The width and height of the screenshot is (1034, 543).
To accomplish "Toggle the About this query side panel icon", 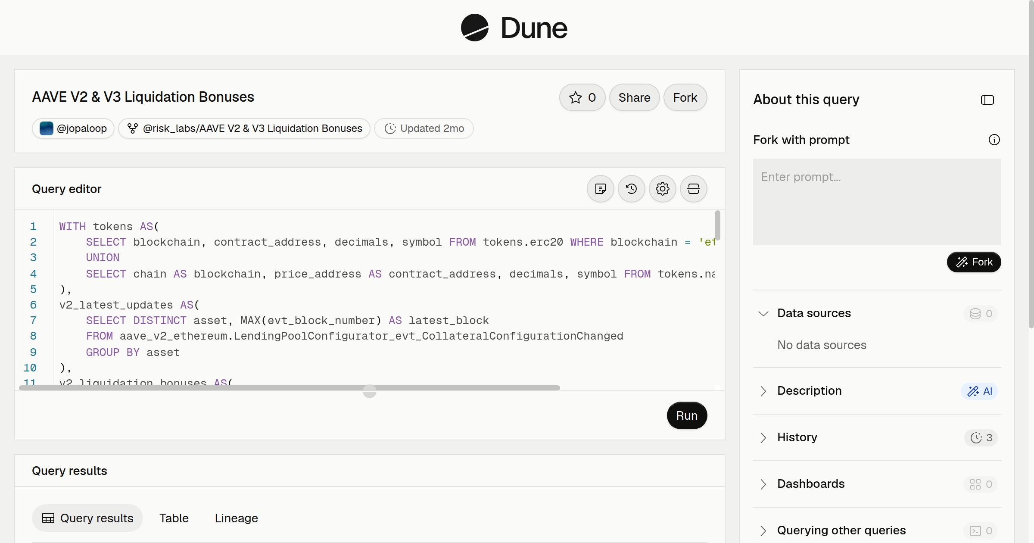I will click(987, 100).
